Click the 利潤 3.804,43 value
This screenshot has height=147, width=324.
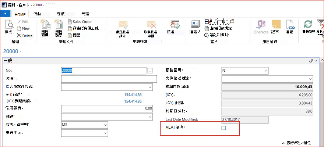click(x=267, y=103)
